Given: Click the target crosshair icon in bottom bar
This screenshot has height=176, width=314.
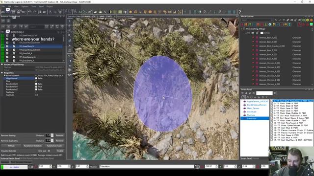Looking at the screenshot, I should 197,167.
